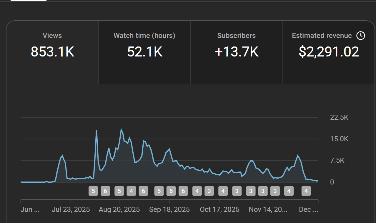Open the rightmost video marker labeled 4

point(306,191)
